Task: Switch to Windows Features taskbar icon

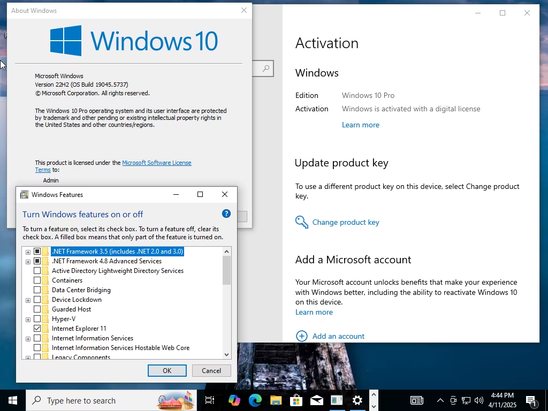Action: [x=337, y=400]
